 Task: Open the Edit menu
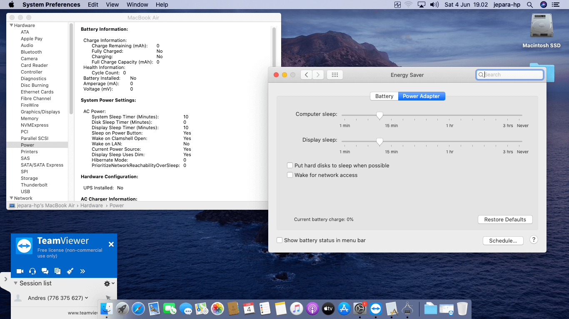(93, 5)
